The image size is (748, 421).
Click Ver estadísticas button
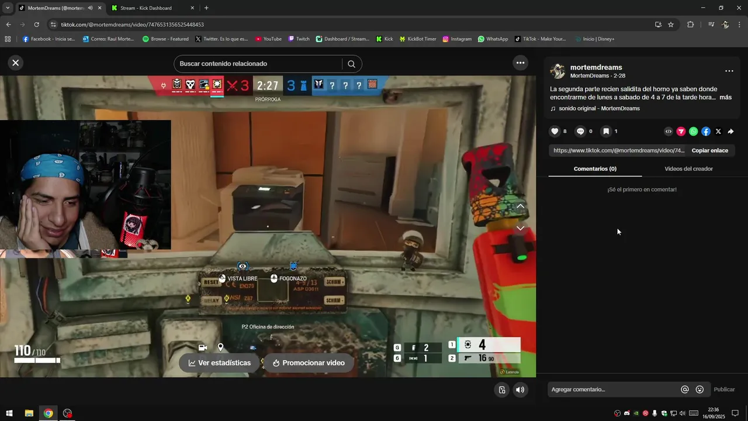point(219,363)
